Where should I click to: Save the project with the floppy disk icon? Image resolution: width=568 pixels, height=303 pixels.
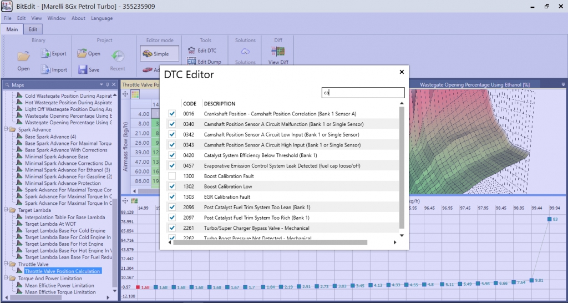click(83, 69)
